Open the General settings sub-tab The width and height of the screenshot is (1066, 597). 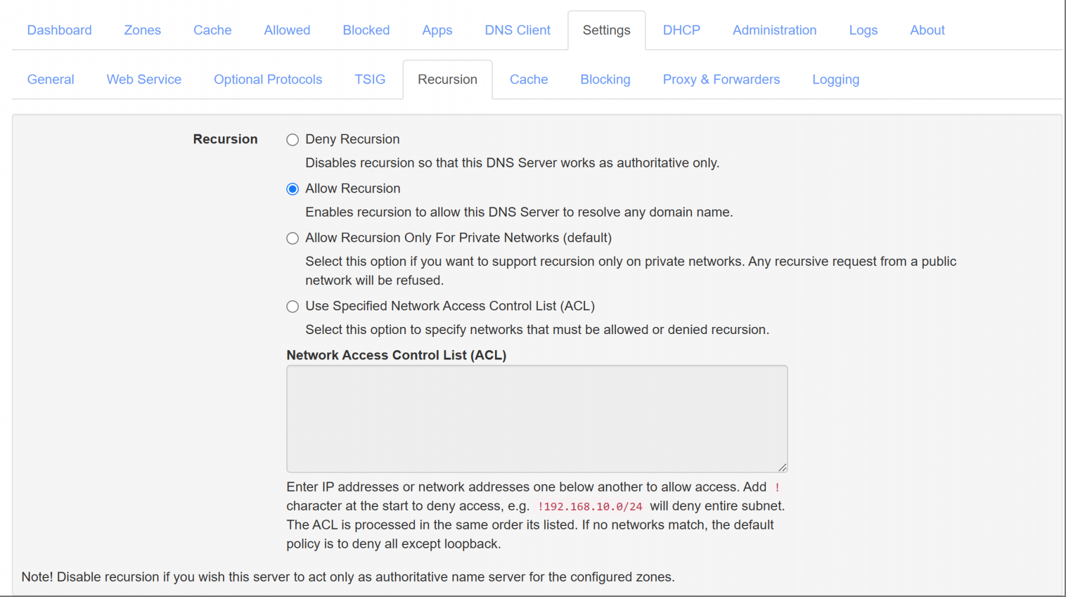tap(50, 79)
